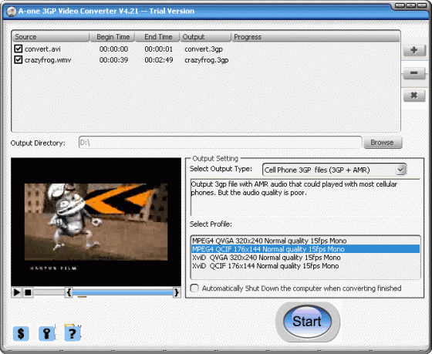Click end time 00:00:01
The image size is (432, 354).
159,49
